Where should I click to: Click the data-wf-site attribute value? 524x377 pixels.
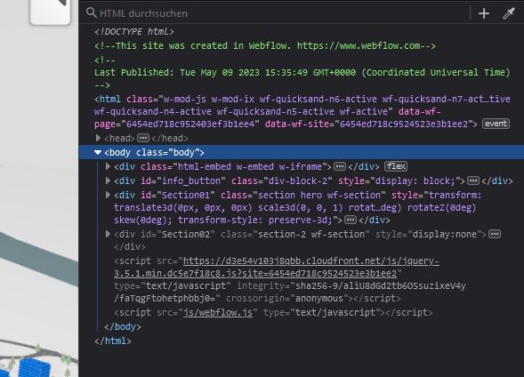coord(403,124)
